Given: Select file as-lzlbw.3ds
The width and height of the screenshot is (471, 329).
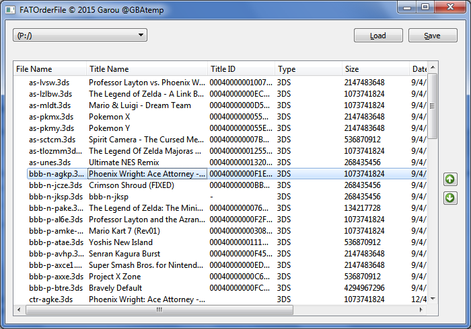Looking at the screenshot, I should (x=50, y=94).
